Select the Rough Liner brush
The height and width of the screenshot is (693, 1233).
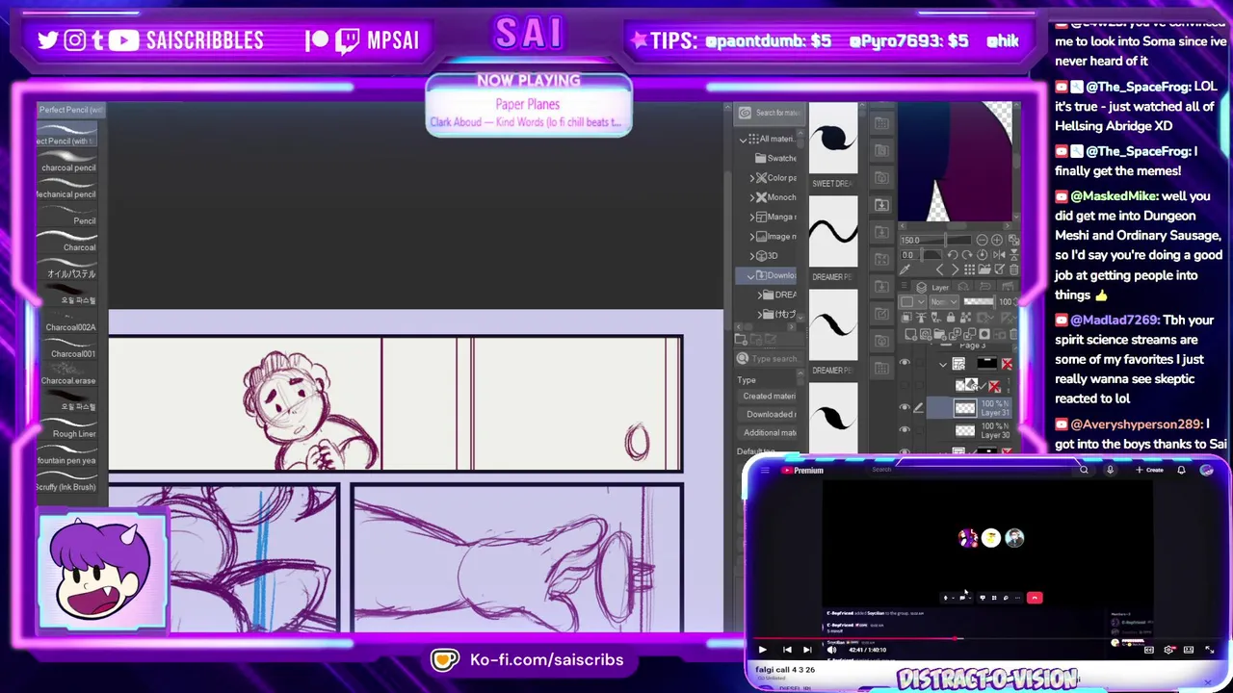[67, 427]
